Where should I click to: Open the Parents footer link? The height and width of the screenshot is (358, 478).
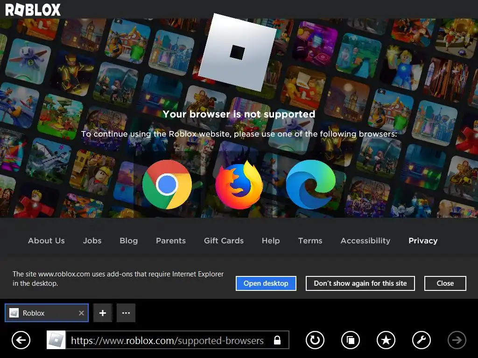171,241
